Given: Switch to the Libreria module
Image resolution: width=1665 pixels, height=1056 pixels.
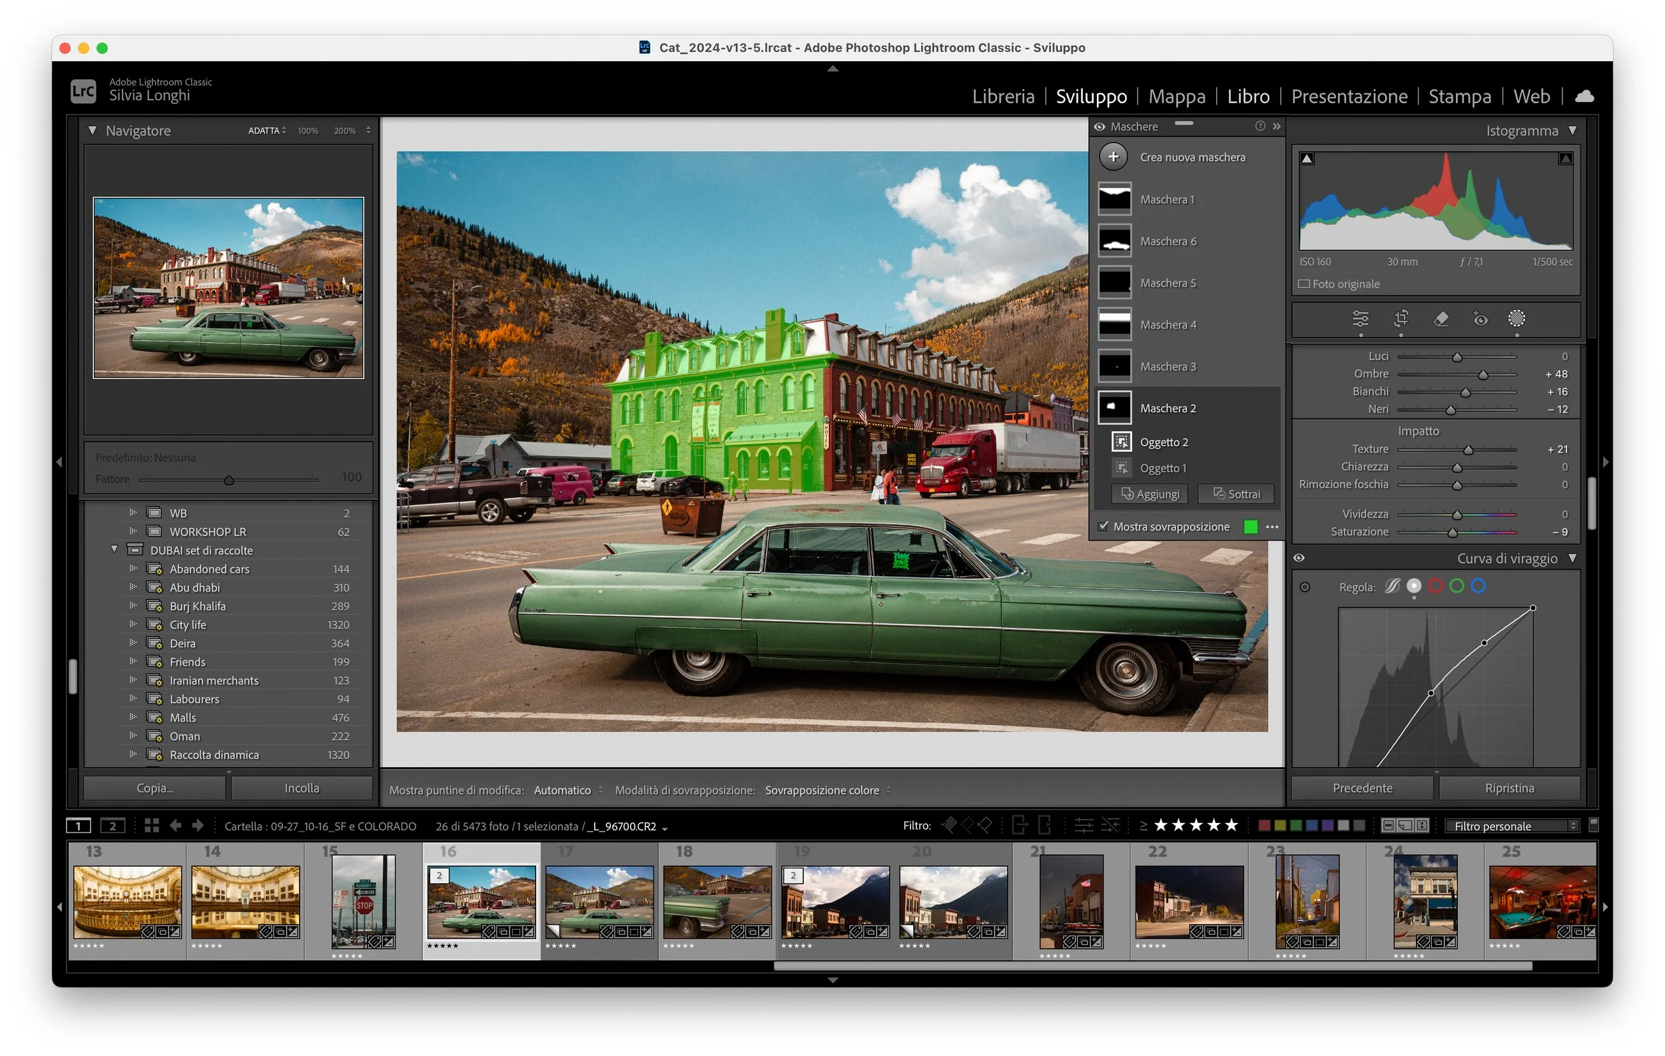Looking at the screenshot, I should pyautogui.click(x=1002, y=96).
